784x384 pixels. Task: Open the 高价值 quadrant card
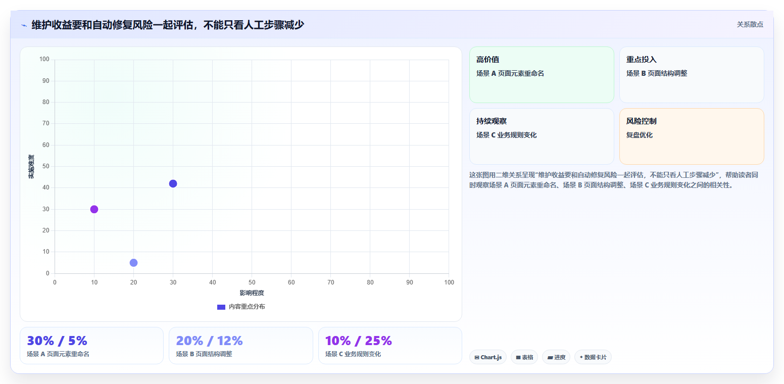(x=542, y=75)
